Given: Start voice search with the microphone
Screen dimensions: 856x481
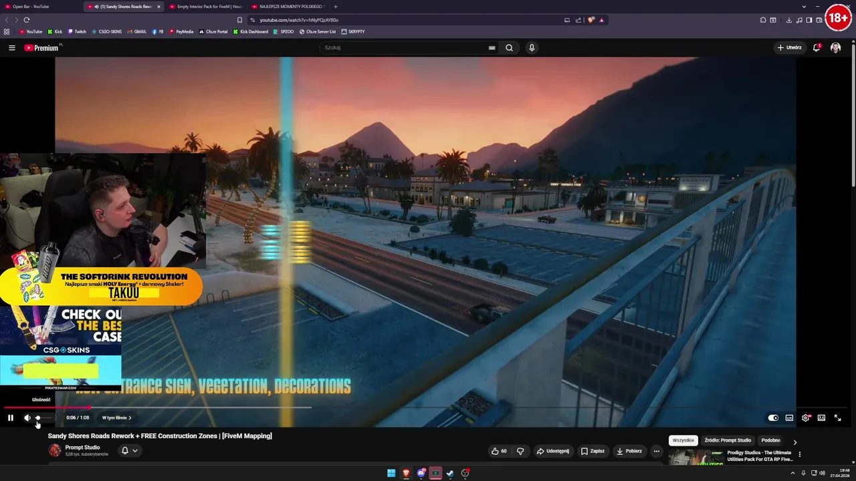Looking at the screenshot, I should coord(532,47).
